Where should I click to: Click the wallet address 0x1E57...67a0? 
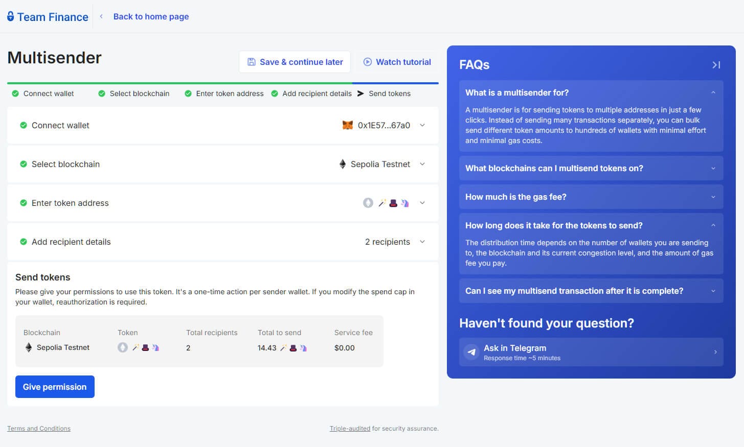click(382, 125)
